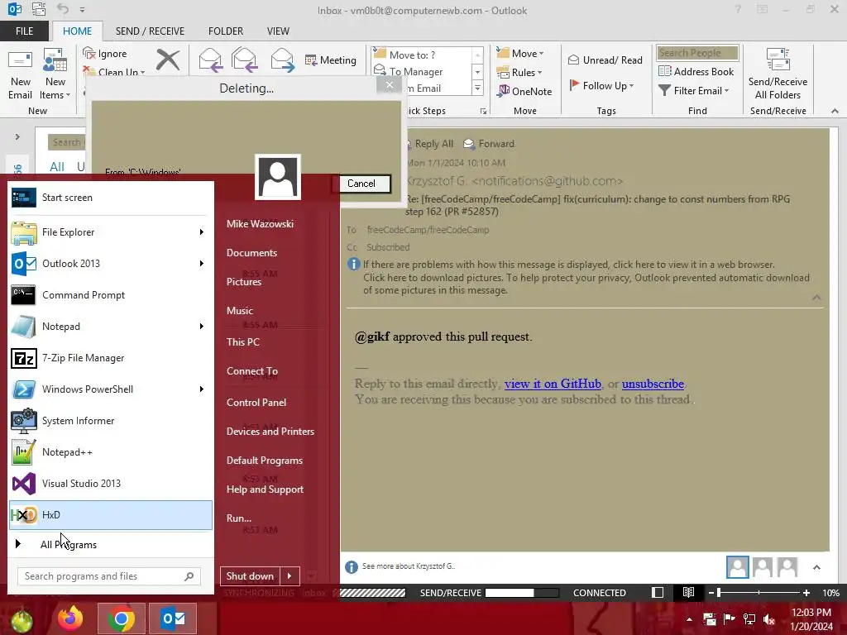847x635 pixels.
Task: Open the 'view it on GitHub' link
Action: coord(553,384)
